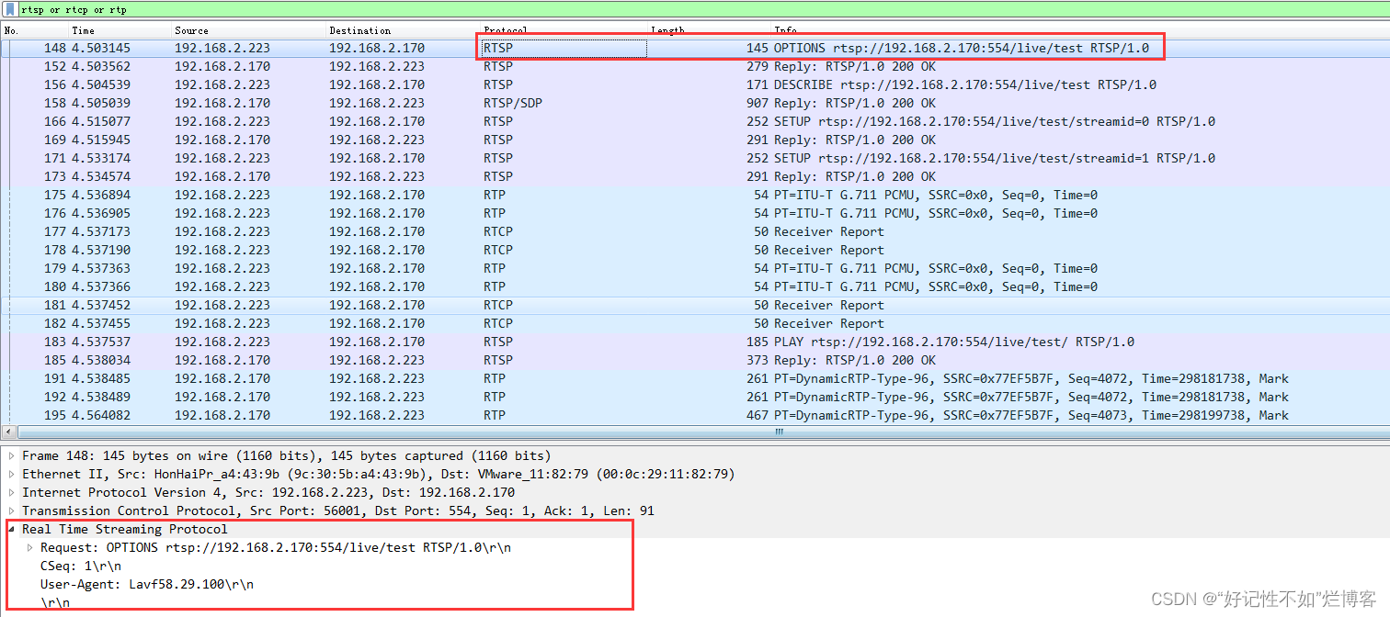This screenshot has width=1390, height=617.
Task: Click the User-Agent: Lavf58.29.100 line
Action: (x=147, y=585)
